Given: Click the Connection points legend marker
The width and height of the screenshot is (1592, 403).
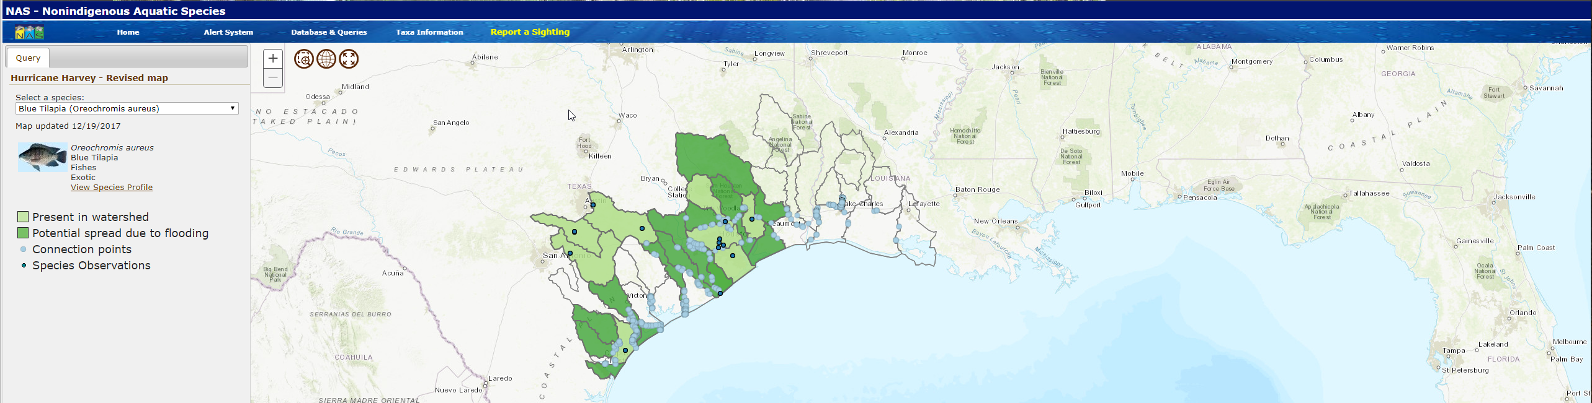Looking at the screenshot, I should click(x=24, y=249).
